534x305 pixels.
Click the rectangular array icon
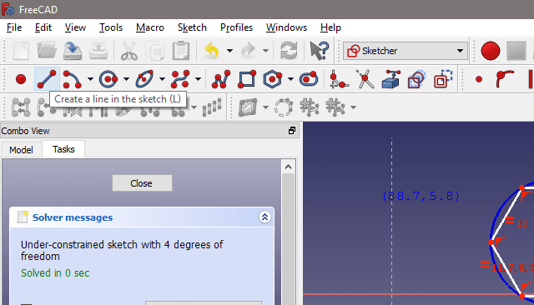(x=211, y=107)
